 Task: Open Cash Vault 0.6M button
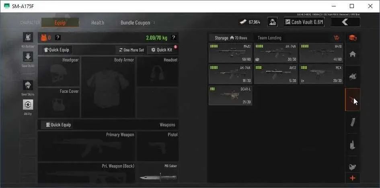(x=304, y=22)
